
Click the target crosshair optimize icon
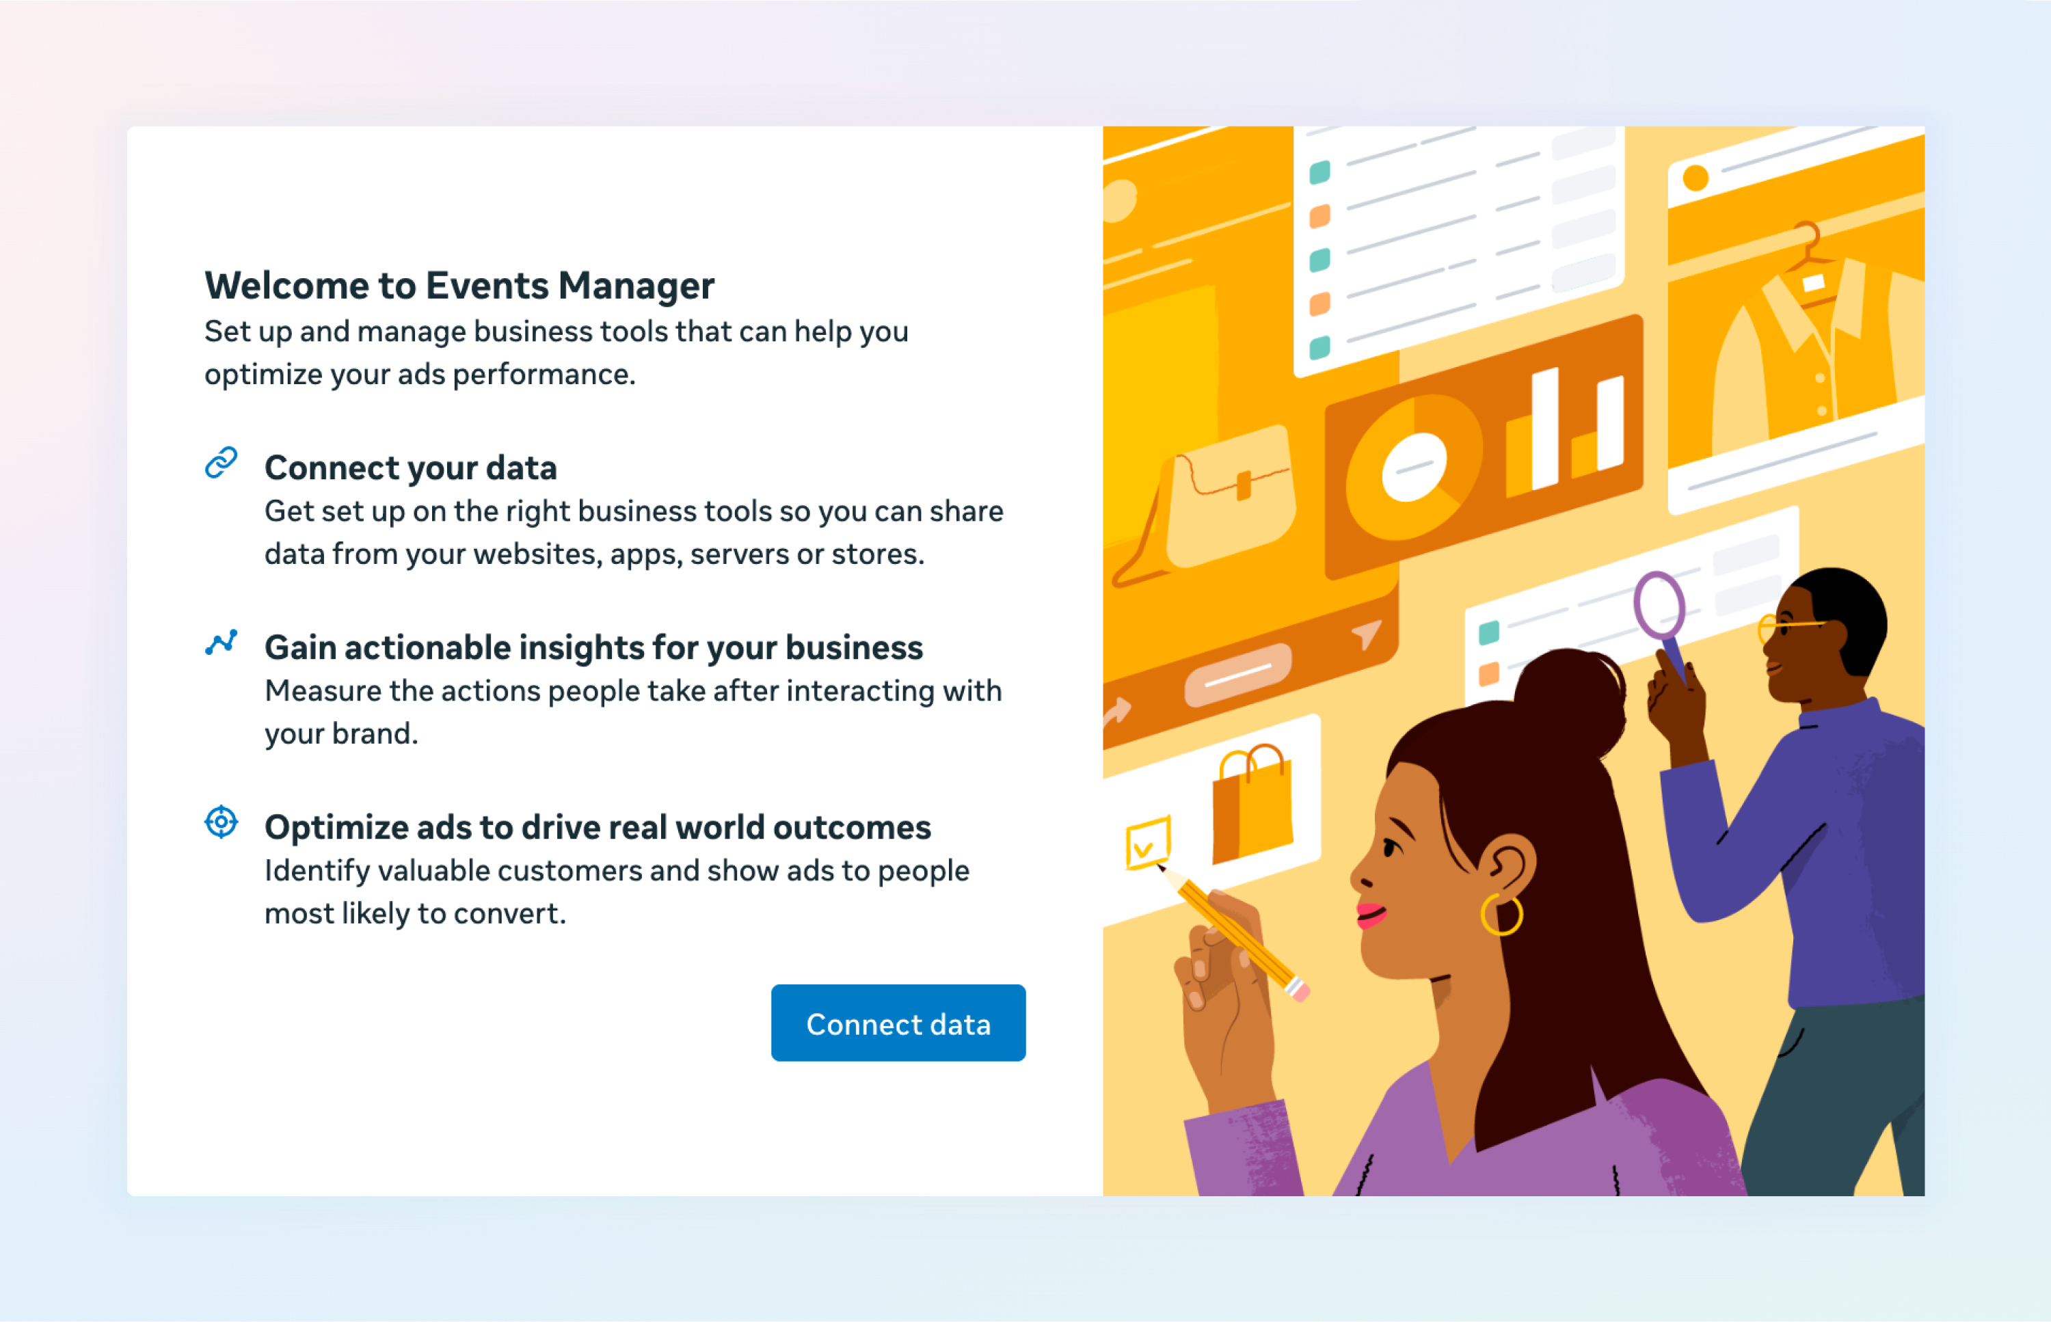(x=221, y=822)
